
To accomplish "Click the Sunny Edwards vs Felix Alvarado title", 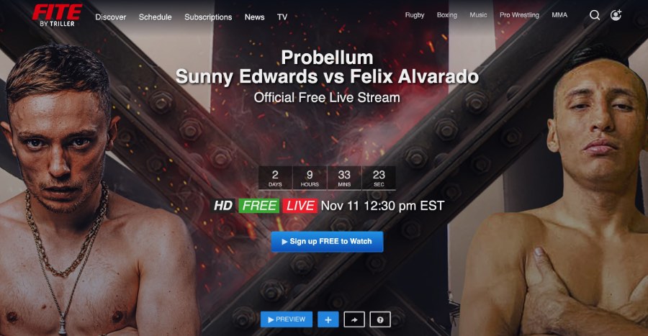I will (328, 77).
